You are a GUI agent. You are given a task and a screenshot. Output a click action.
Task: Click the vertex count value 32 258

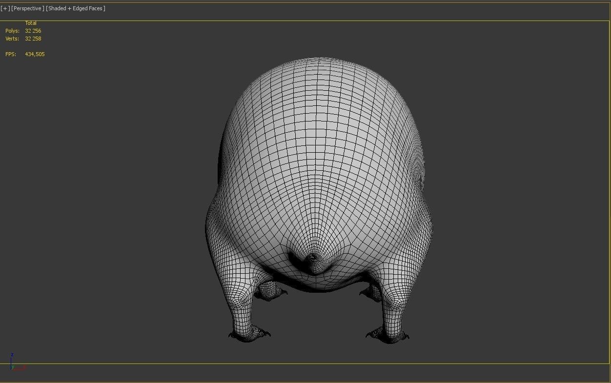(x=33, y=39)
